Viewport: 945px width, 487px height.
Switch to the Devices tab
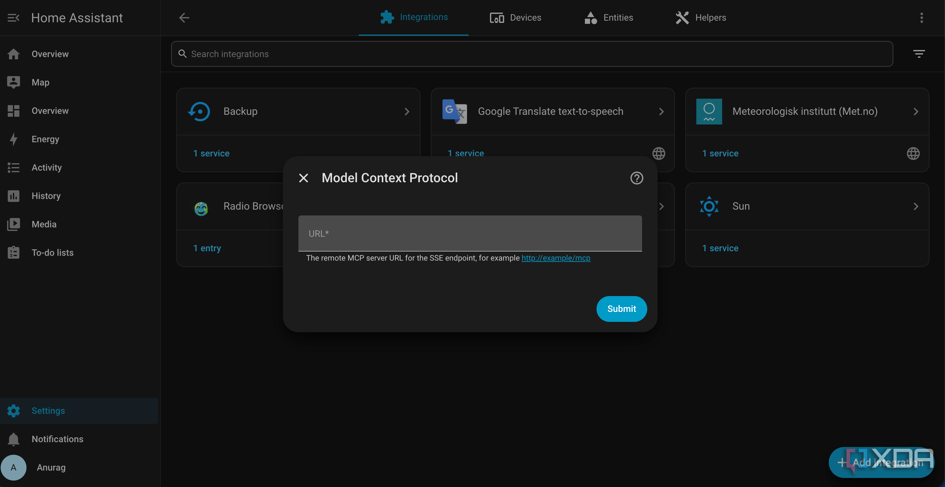[x=515, y=18]
